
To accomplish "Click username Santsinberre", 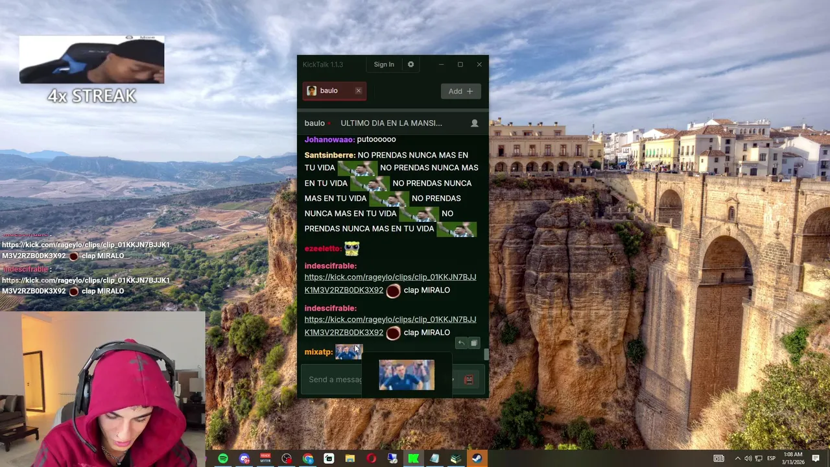I will point(330,156).
